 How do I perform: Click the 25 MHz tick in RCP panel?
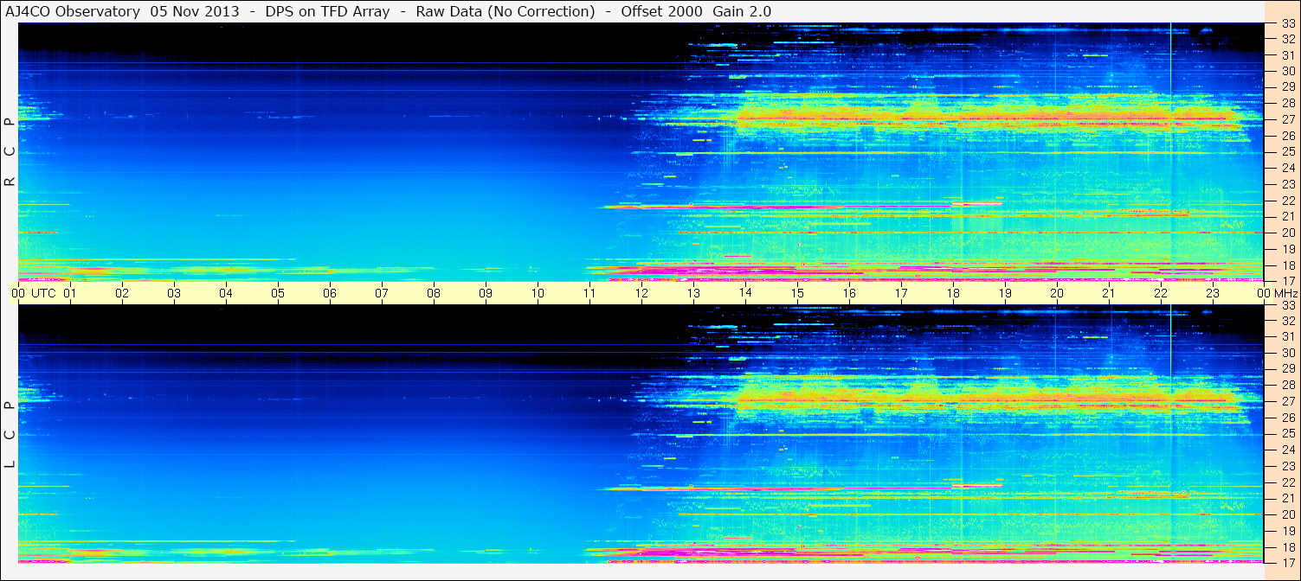[x=1287, y=152]
